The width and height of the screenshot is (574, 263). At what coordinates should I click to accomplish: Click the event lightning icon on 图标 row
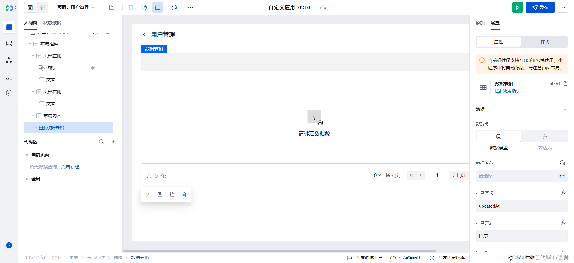[93, 68]
